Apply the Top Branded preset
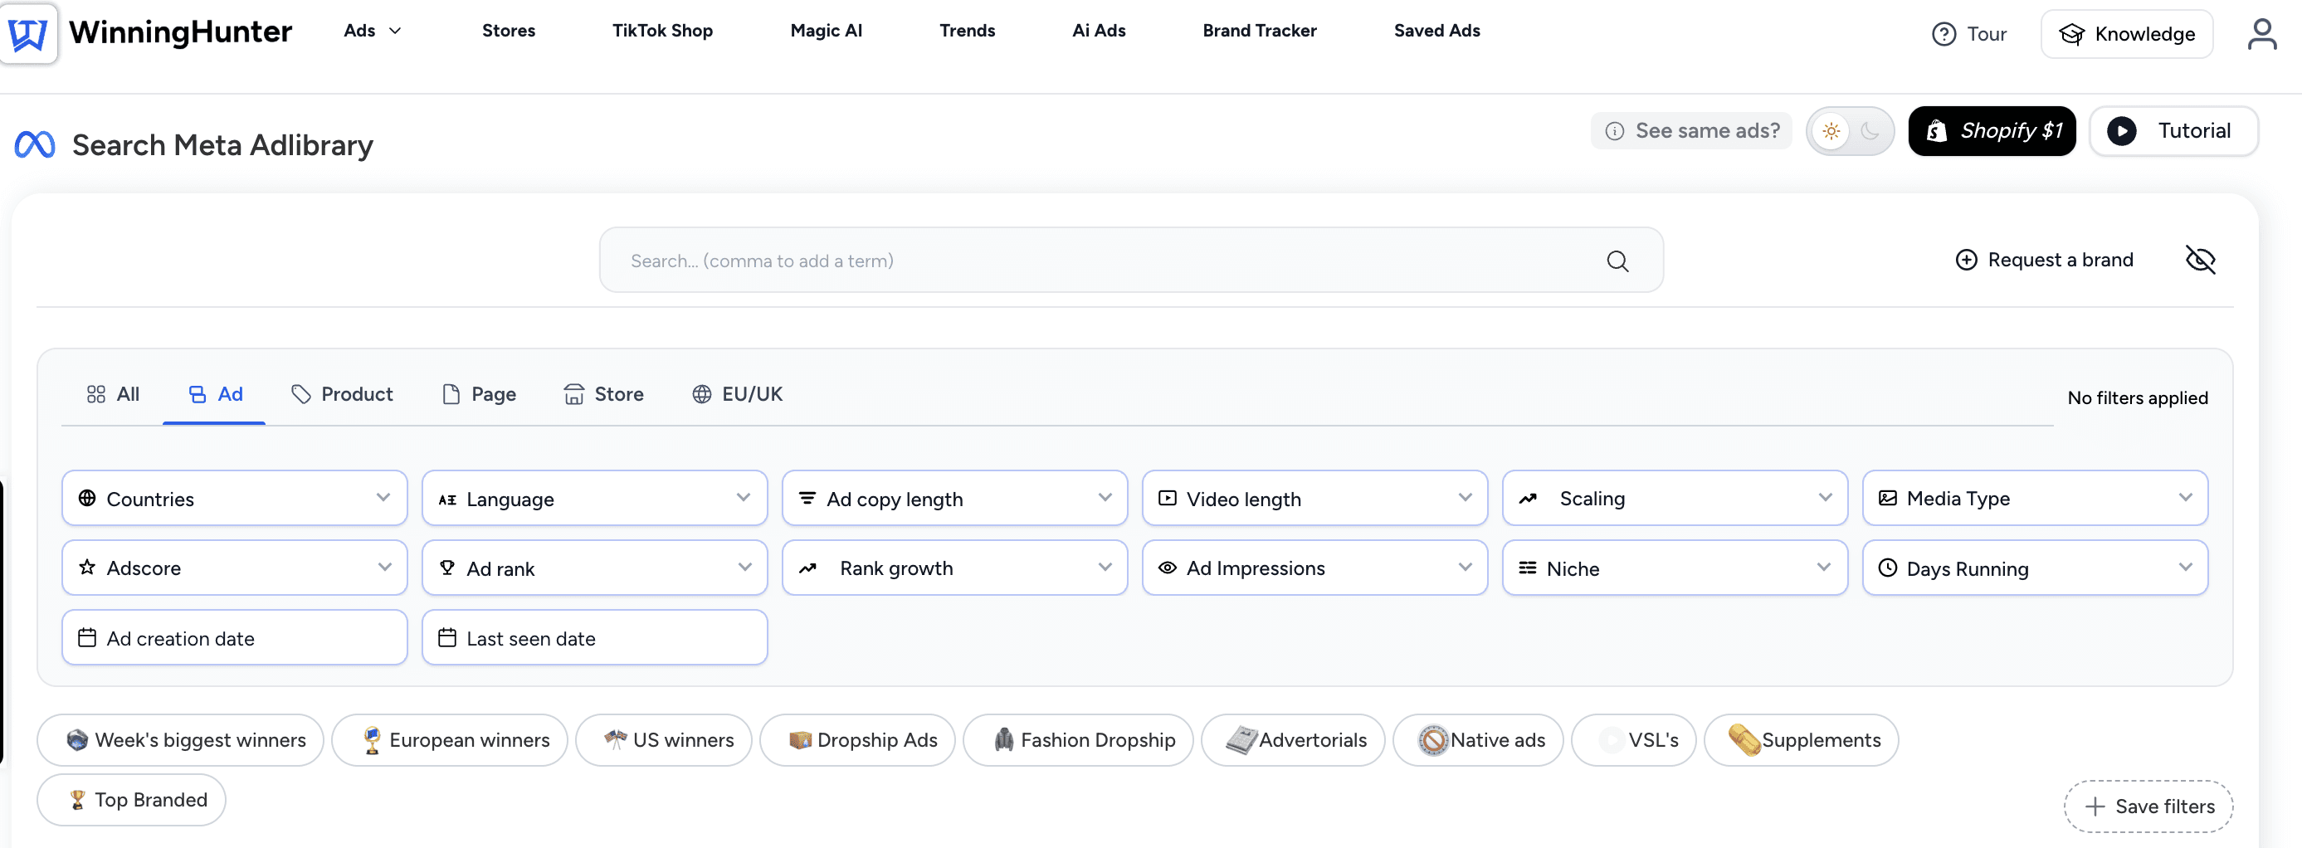Image resolution: width=2302 pixels, height=848 pixels. [x=131, y=799]
